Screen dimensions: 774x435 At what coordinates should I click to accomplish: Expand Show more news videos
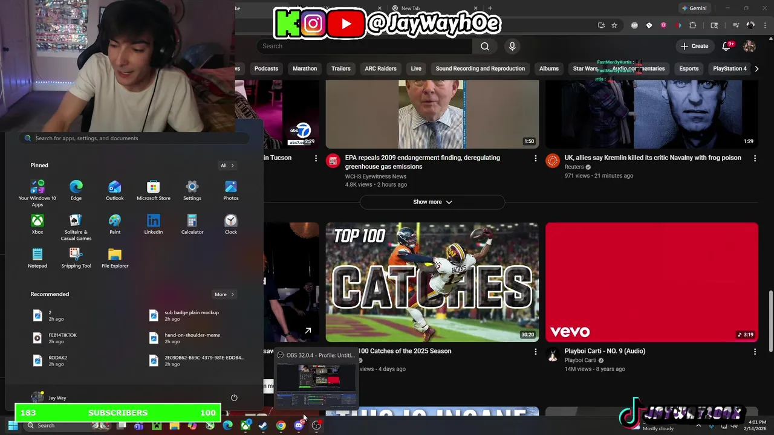[x=432, y=202]
